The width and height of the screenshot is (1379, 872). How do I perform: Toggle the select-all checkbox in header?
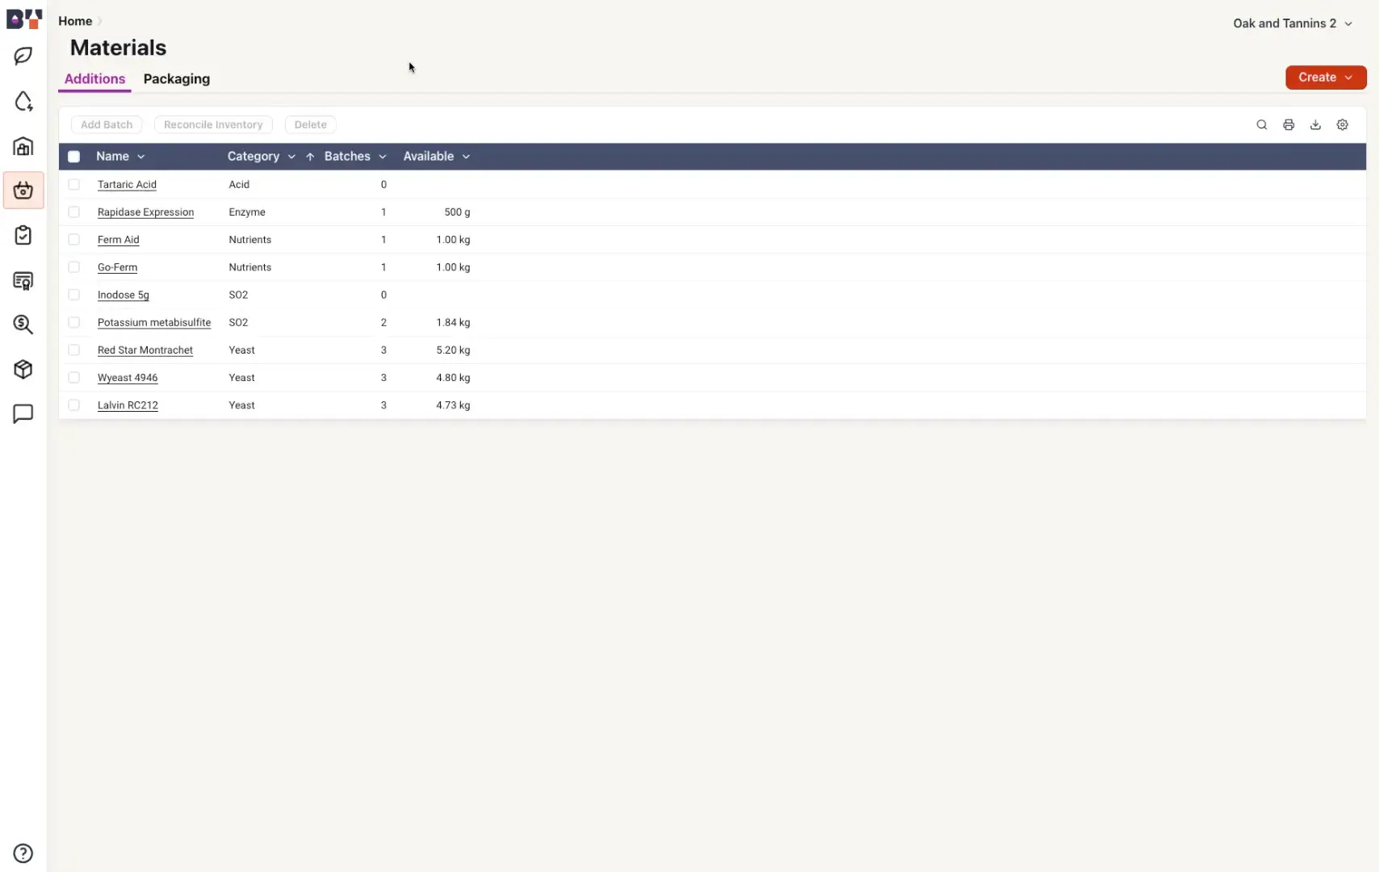click(x=74, y=157)
